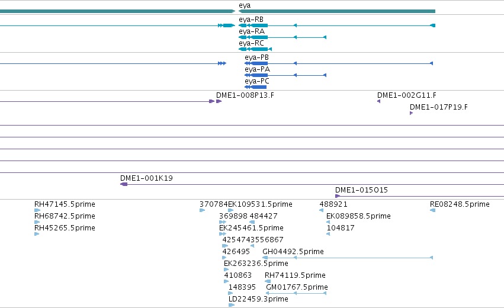504x308 pixels.
Task: Click the eya-PC protein label
Action: [x=257, y=81]
